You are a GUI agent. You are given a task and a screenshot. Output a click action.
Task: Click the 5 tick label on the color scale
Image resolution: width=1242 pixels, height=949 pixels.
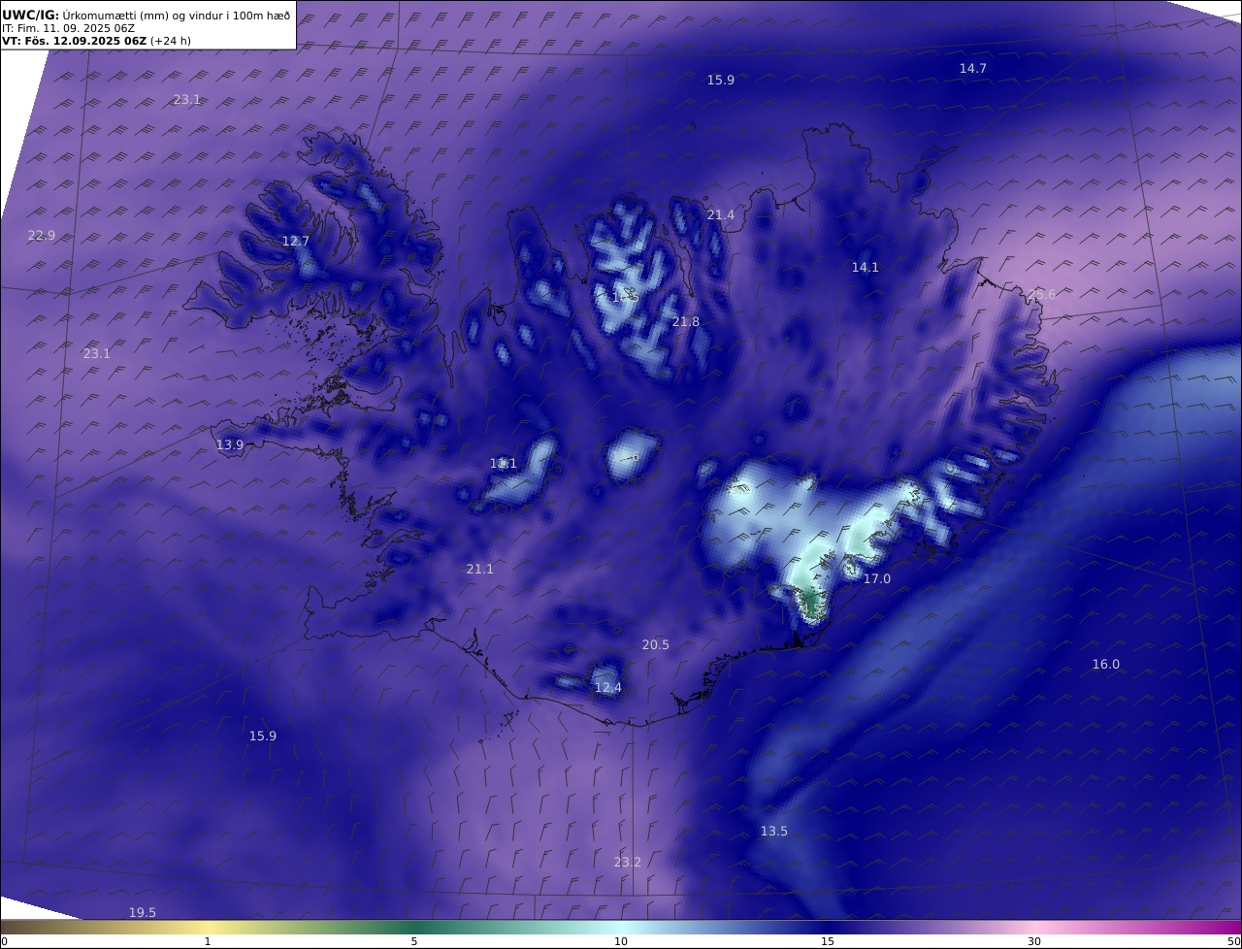click(414, 942)
